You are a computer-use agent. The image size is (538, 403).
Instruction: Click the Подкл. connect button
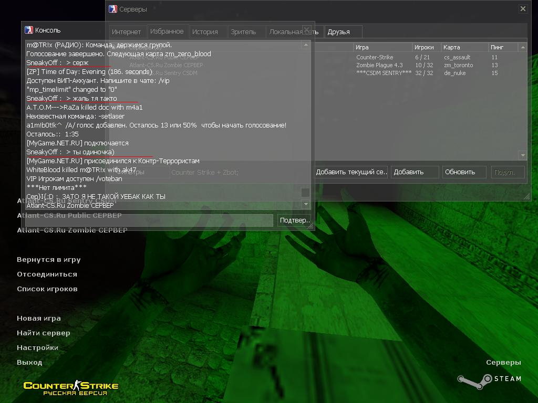508,172
